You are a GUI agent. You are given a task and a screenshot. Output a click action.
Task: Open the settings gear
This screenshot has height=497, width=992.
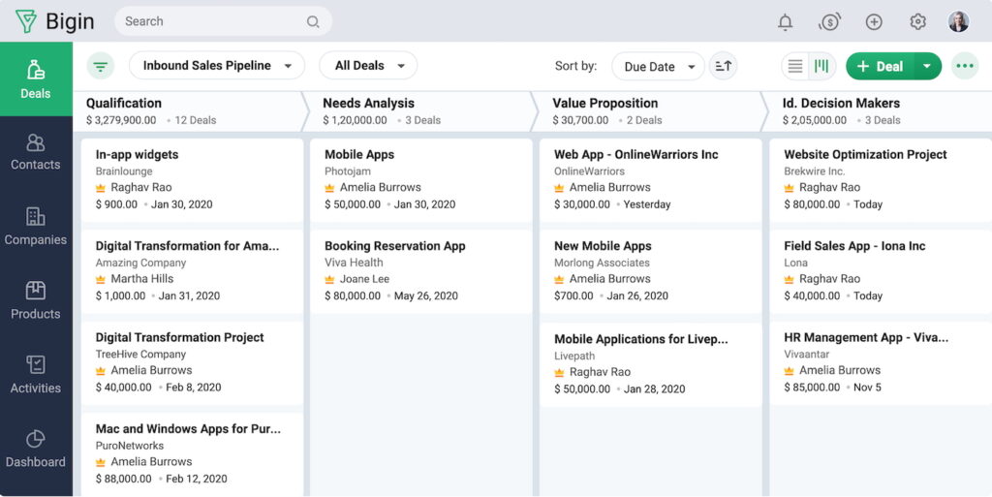pyautogui.click(x=917, y=22)
